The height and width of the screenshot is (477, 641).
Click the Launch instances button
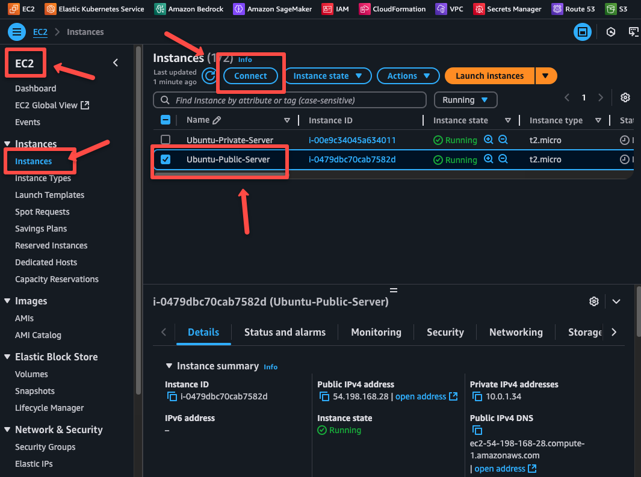(489, 76)
